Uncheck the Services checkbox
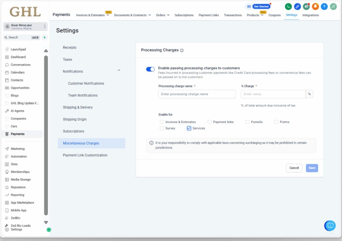This screenshot has width=342, height=241. click(189, 128)
